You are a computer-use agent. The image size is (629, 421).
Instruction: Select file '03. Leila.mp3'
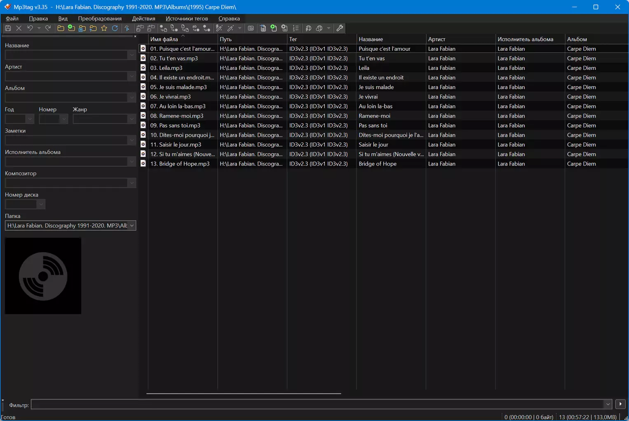pos(166,68)
